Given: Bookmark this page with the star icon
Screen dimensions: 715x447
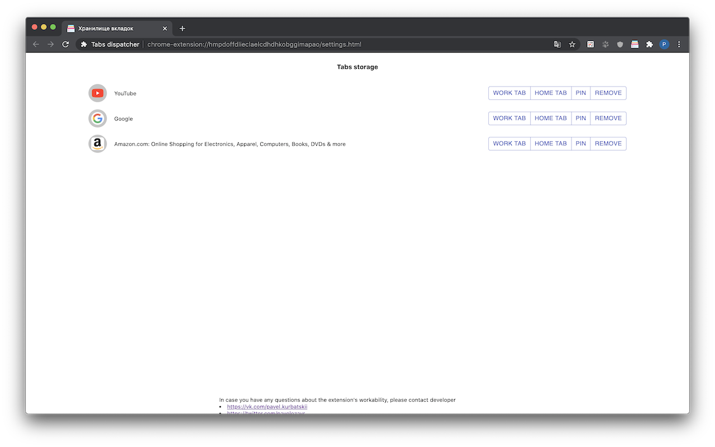Looking at the screenshot, I should 572,44.
